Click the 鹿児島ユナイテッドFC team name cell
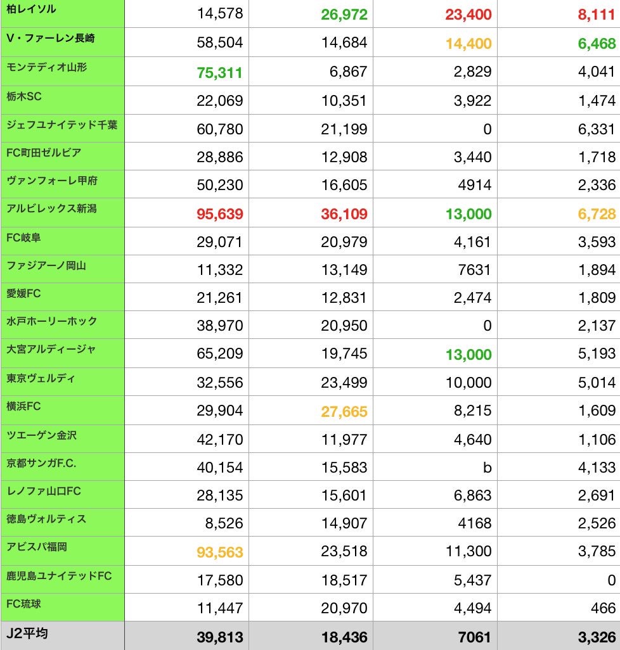620x650 pixels. click(x=62, y=580)
